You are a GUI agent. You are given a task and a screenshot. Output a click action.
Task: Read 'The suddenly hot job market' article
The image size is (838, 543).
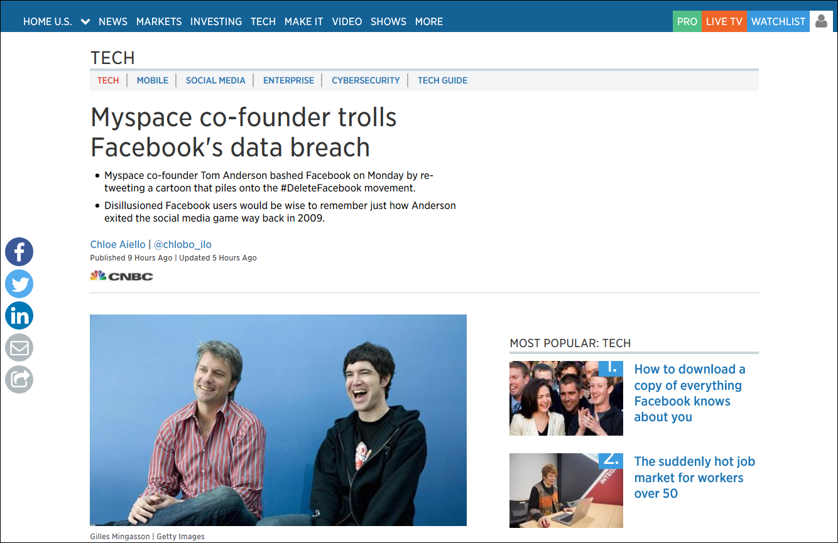click(695, 477)
